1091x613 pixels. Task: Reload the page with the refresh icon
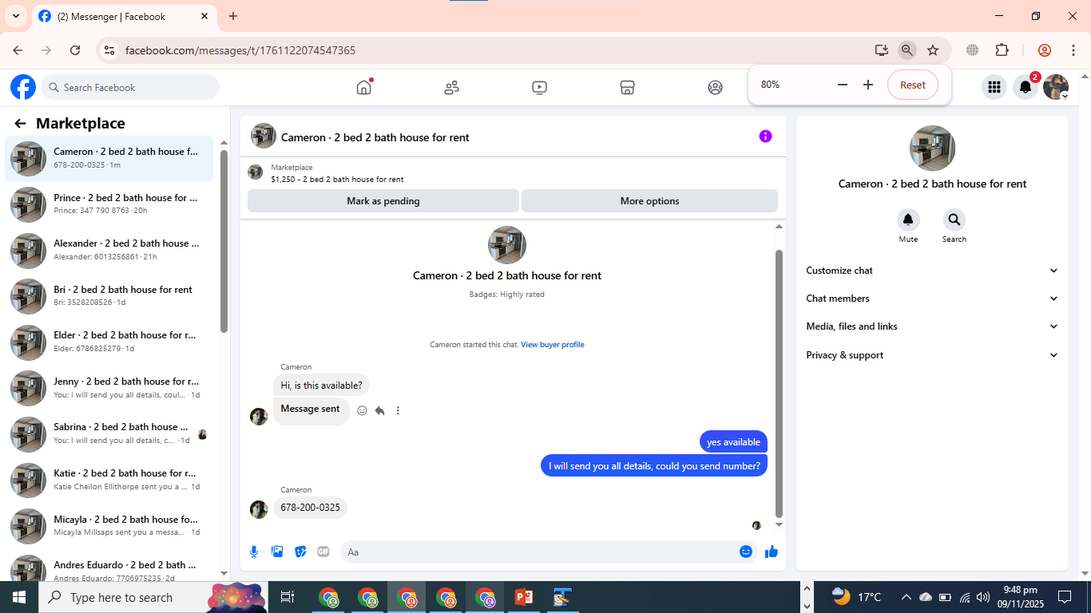(75, 50)
